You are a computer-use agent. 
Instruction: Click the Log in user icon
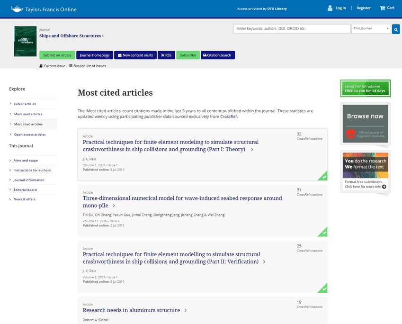coord(330,8)
